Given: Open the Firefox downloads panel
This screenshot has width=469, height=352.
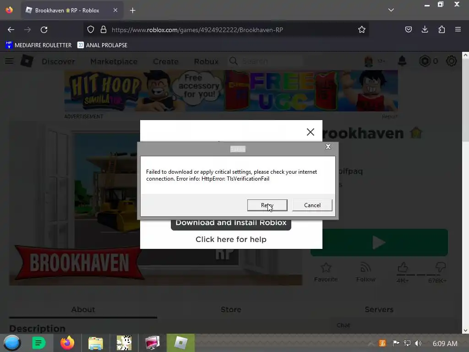Looking at the screenshot, I should pyautogui.click(x=425, y=29).
